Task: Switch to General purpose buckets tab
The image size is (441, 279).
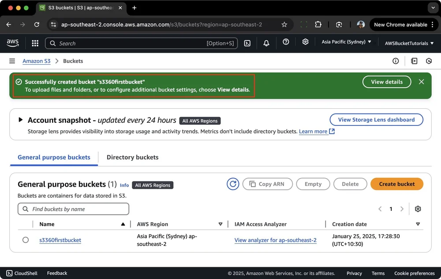Action: click(54, 157)
